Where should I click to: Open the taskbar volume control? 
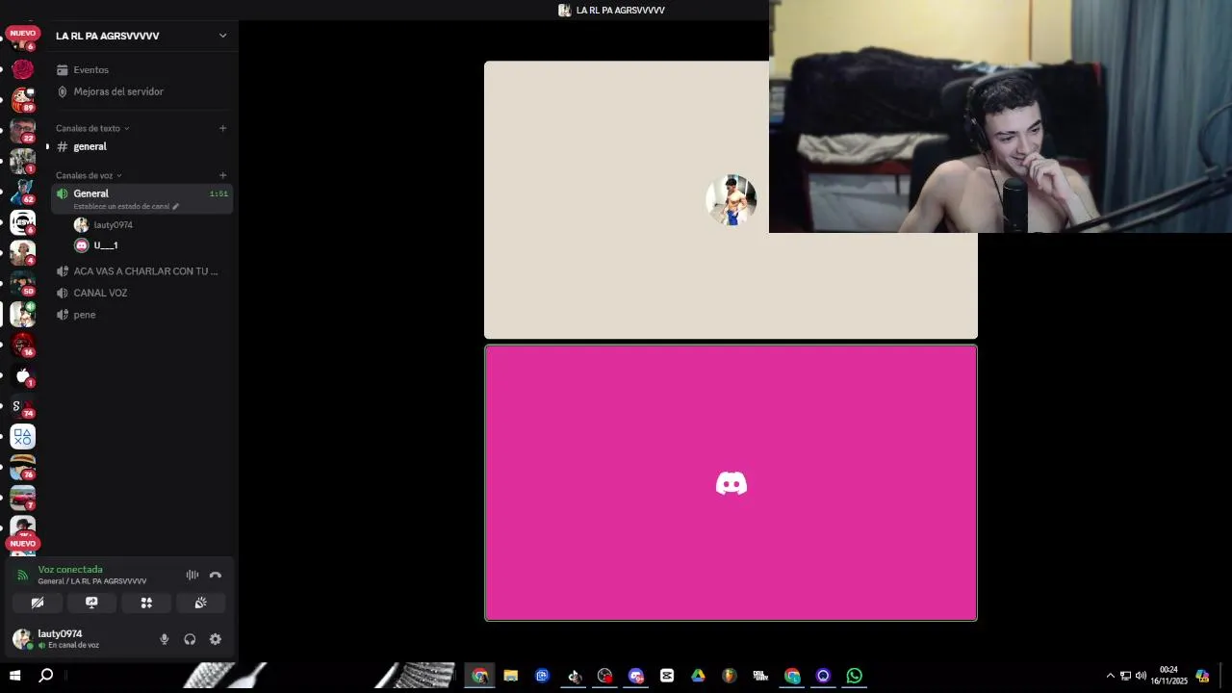point(1141,676)
